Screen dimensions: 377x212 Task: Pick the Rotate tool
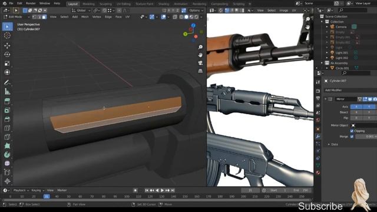click(x=7, y=55)
